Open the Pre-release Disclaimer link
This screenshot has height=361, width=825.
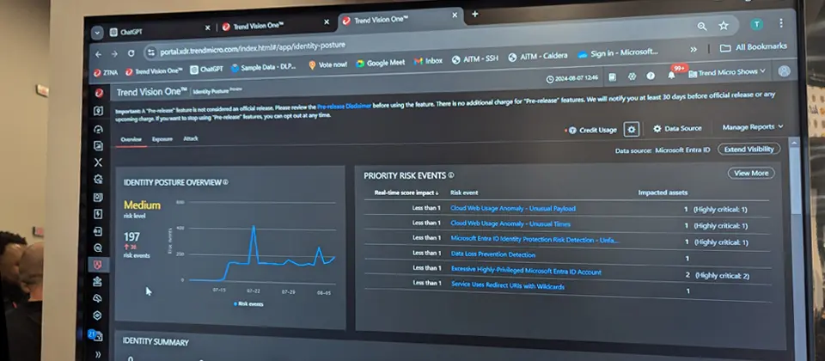click(x=344, y=106)
